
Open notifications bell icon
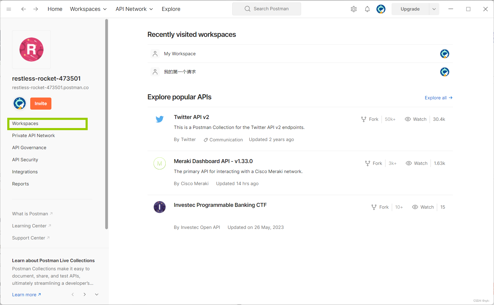[x=367, y=9]
